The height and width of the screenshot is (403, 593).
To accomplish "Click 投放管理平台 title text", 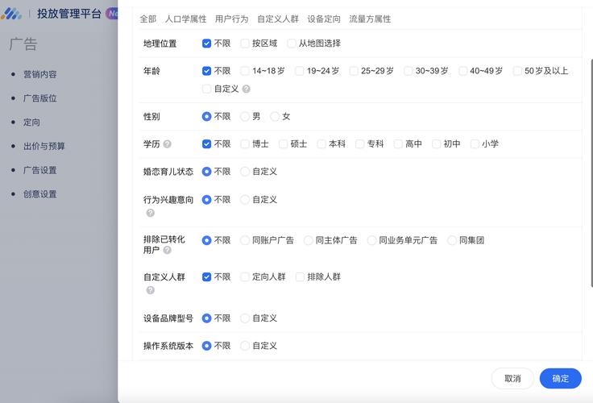I will 68,14.
